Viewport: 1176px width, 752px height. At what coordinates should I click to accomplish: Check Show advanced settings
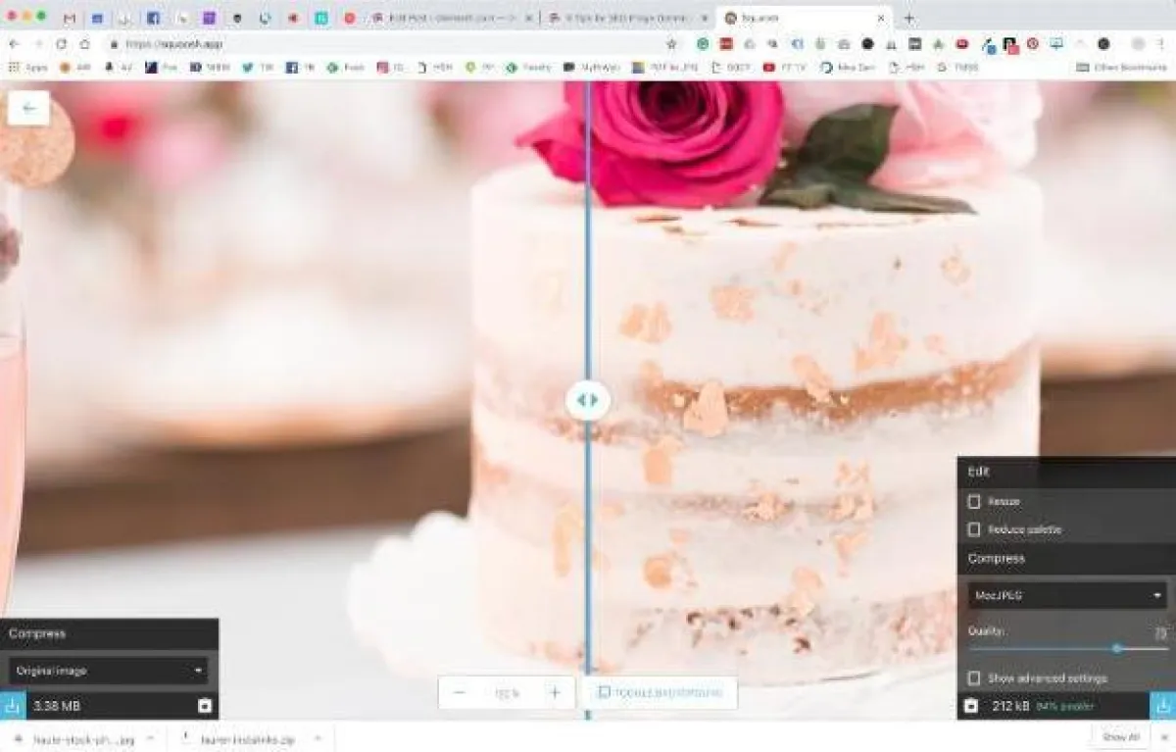pyautogui.click(x=974, y=678)
